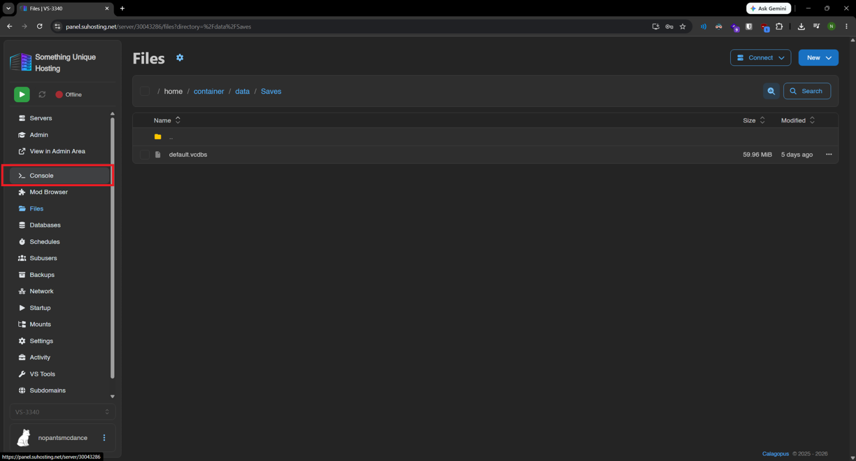Viewport: 856px width, 461px height.
Task: Click the blue magnifier search icon
Action: 771,91
